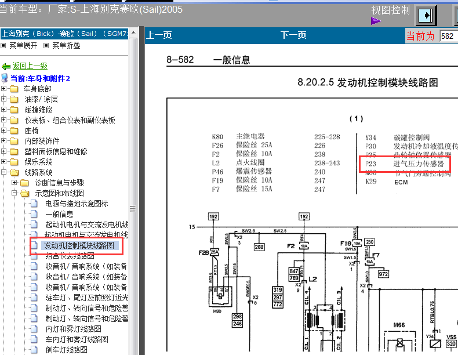
Task: Click the 视图控制 label
Action: (391, 10)
